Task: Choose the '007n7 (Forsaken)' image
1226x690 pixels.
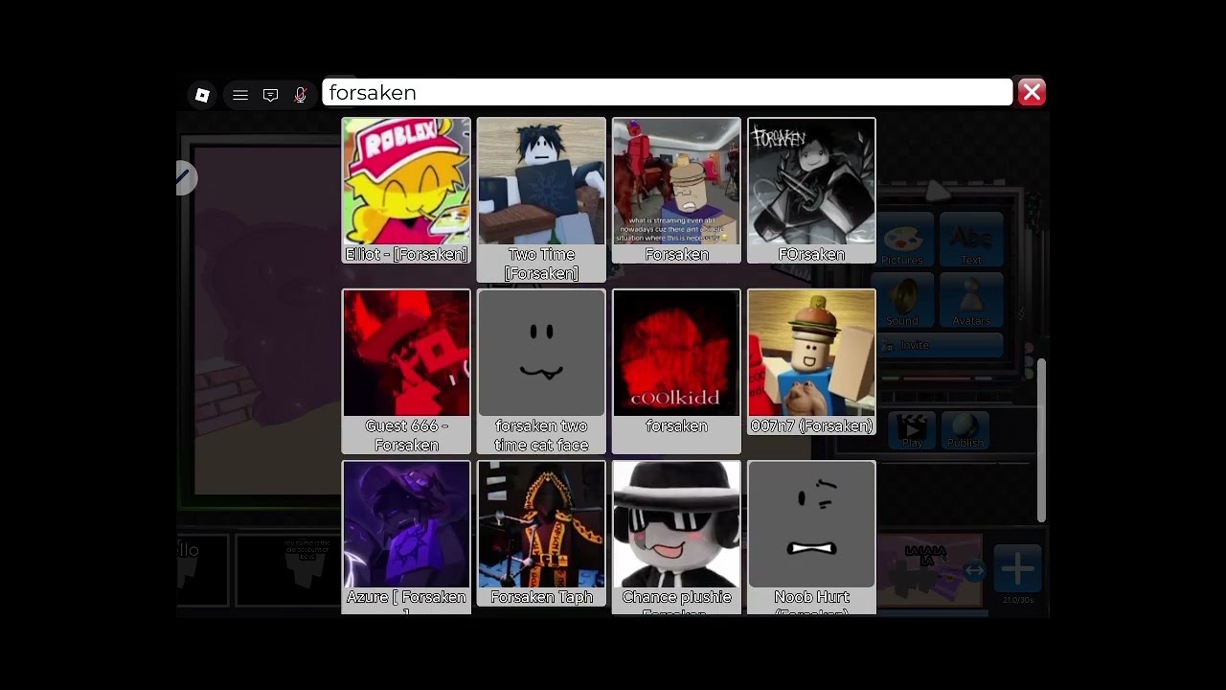Action: [811, 361]
